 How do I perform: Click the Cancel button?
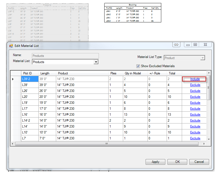[x=199, y=162]
